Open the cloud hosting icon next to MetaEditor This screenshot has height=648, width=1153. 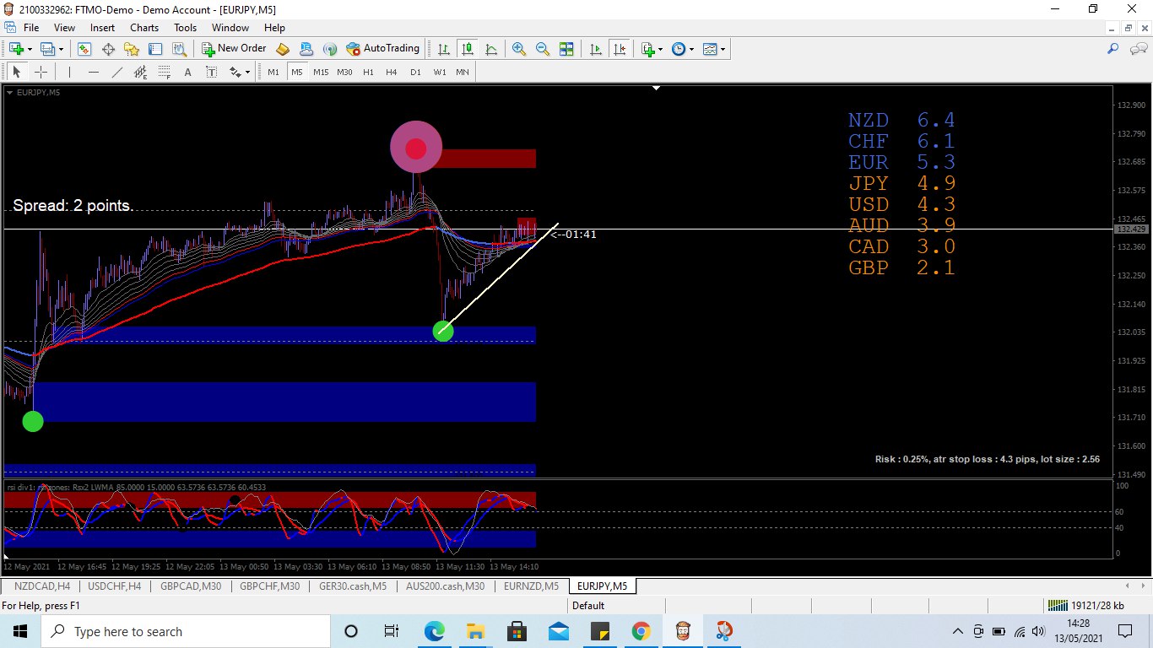(306, 49)
